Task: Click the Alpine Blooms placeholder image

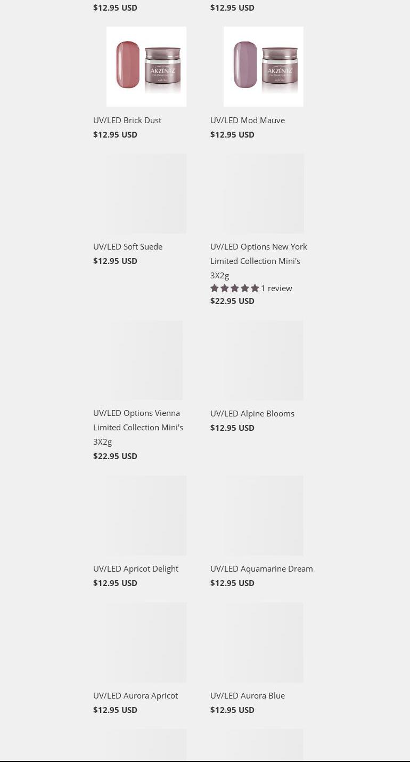Action: coord(264,360)
